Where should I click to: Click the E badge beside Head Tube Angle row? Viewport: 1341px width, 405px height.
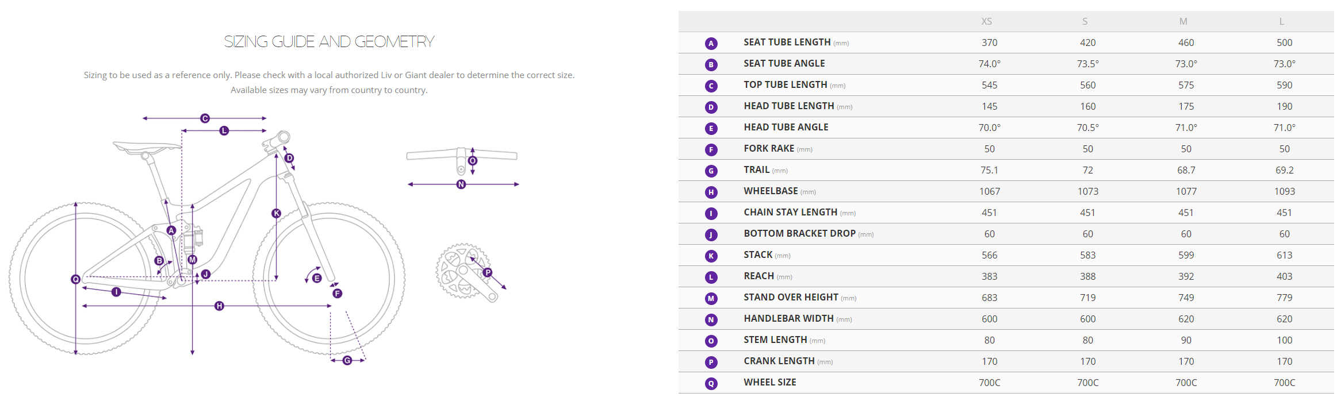click(711, 128)
